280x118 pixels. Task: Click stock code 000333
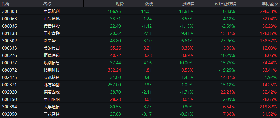click(x=9, y=48)
